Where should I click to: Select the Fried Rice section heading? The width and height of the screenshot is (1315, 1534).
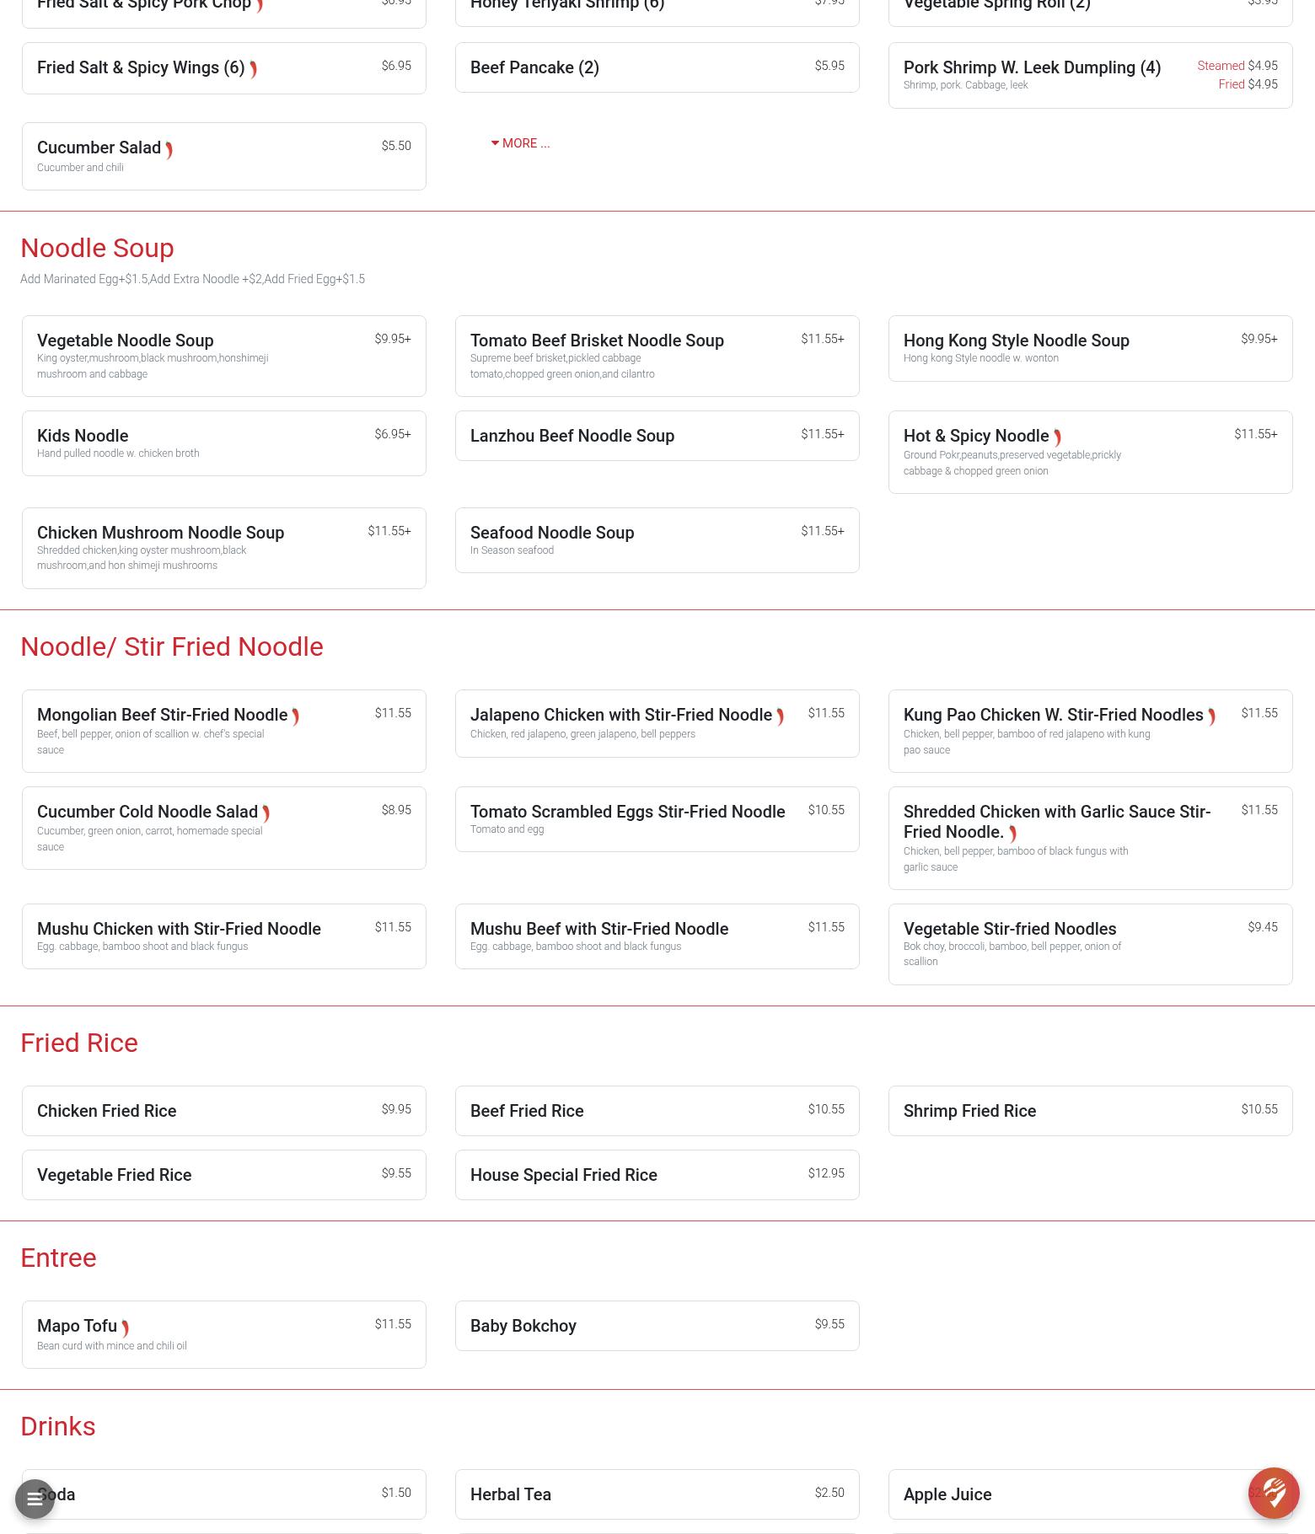79,1043
